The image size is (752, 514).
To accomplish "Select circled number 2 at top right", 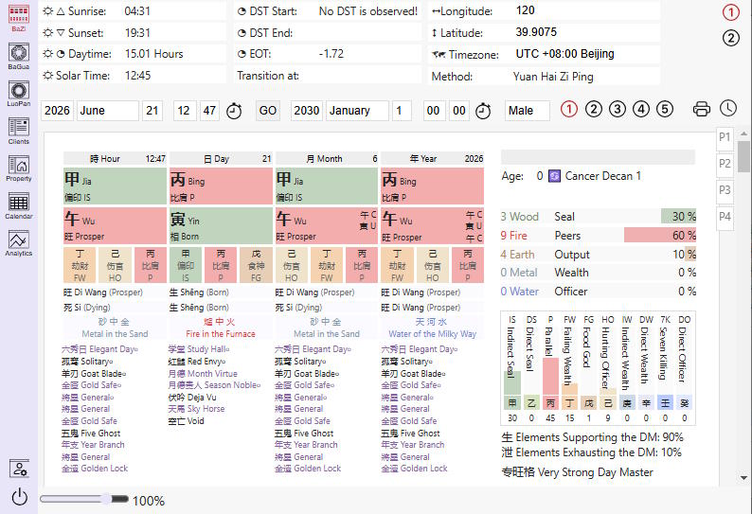I will point(731,38).
